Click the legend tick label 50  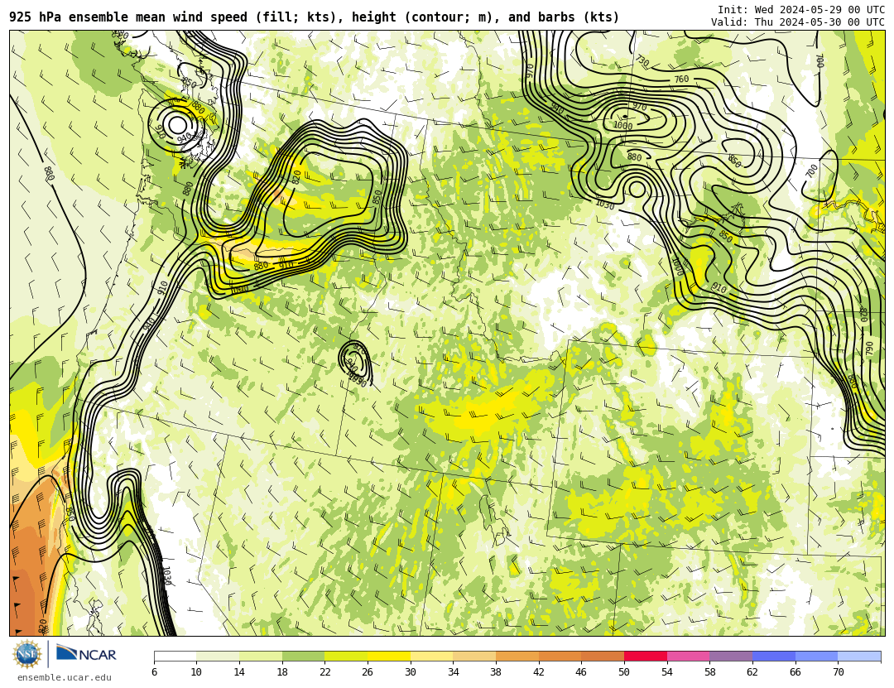624,672
